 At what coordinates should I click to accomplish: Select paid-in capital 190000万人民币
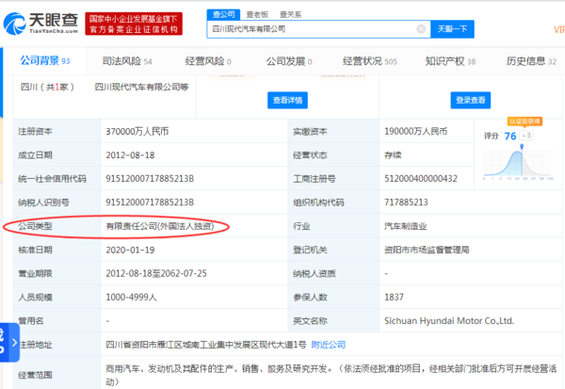(x=416, y=131)
